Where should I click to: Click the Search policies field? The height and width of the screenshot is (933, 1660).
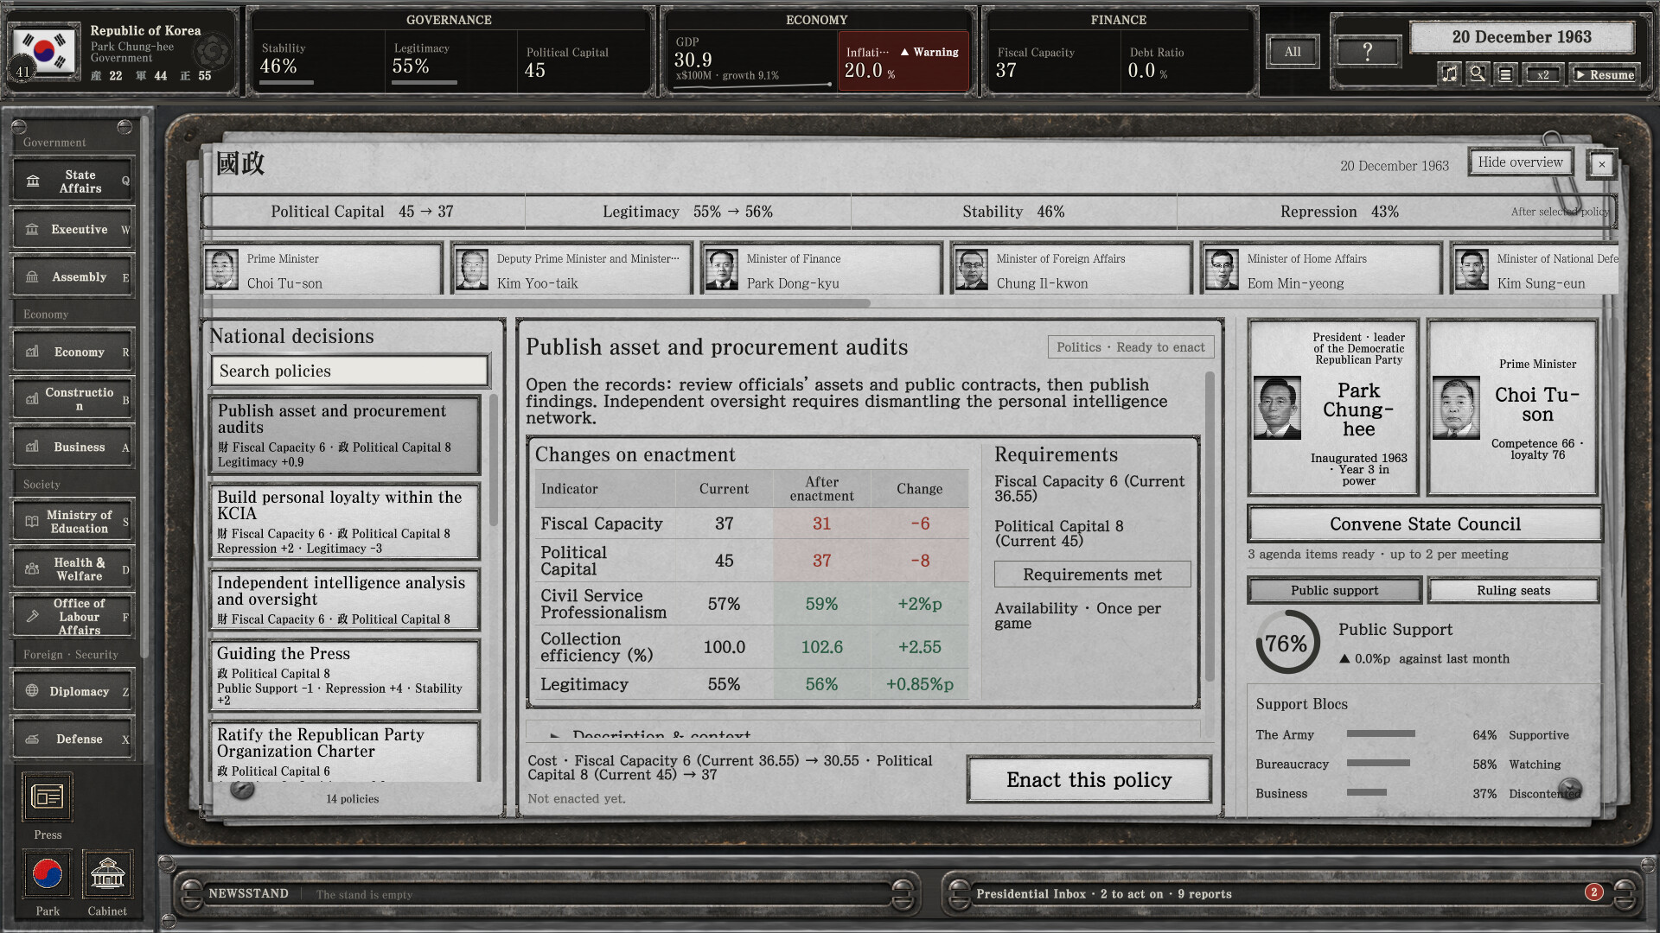tap(350, 371)
